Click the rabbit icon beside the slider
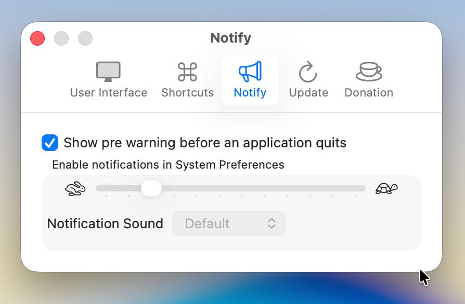This screenshot has width=465, height=304. tap(75, 189)
